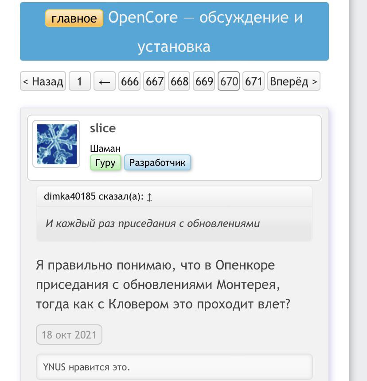This screenshot has width=367, height=381.
Task: Go to page 669
Action: pos(204,81)
